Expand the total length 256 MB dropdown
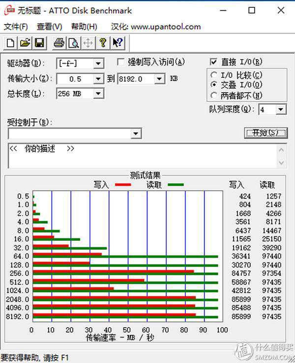This screenshot has width=295, height=363. click(x=98, y=94)
